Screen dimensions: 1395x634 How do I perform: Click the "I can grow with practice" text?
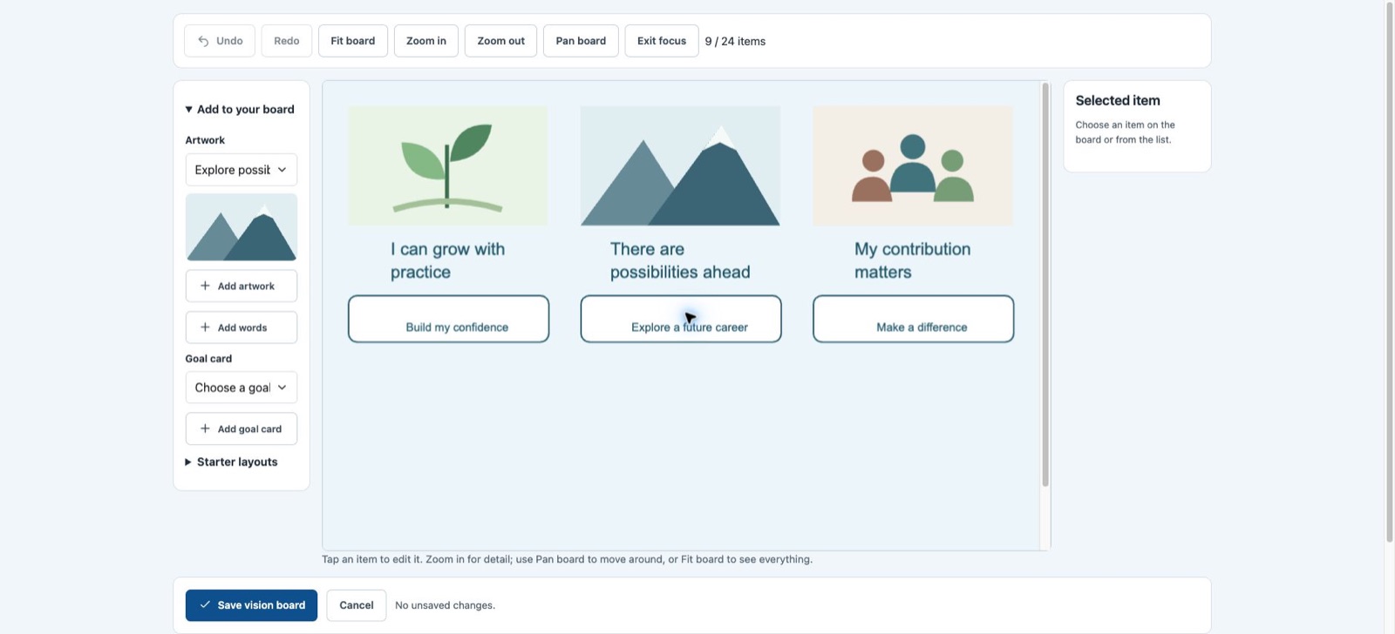(x=448, y=260)
